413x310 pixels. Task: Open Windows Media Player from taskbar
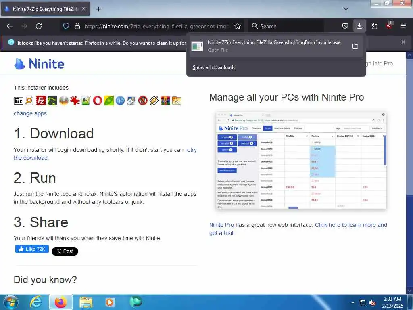(110, 302)
